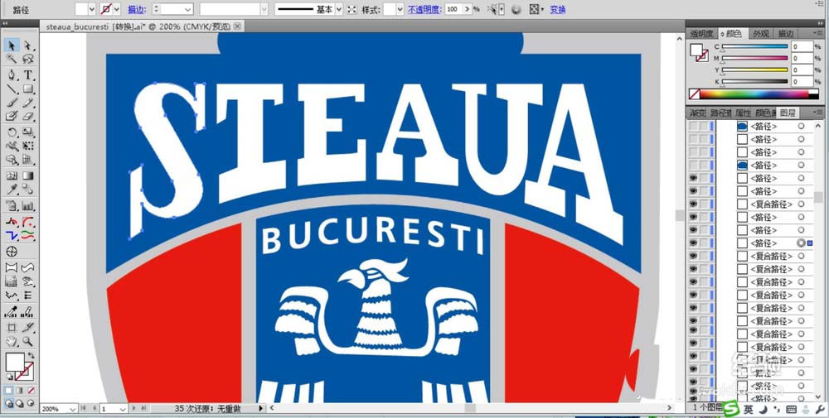Click the K black slider

pos(754,82)
